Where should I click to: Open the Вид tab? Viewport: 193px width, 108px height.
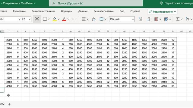(122, 11)
